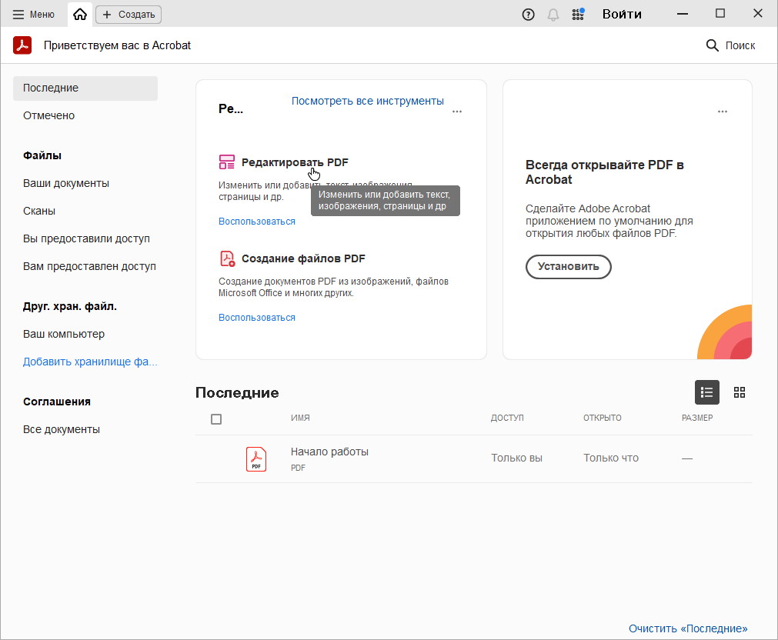Click the Начало работы PDF file icon
This screenshot has height=640, width=778.
256,459
